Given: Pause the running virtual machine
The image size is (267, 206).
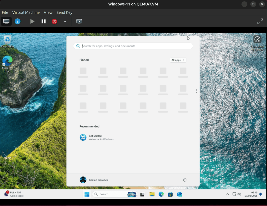Looking at the screenshot, I should (x=43, y=21).
